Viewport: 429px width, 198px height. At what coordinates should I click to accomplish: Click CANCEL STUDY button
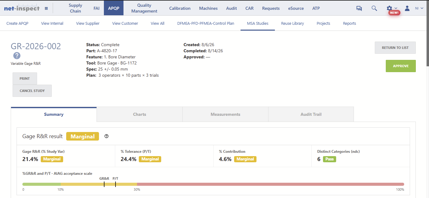32,91
